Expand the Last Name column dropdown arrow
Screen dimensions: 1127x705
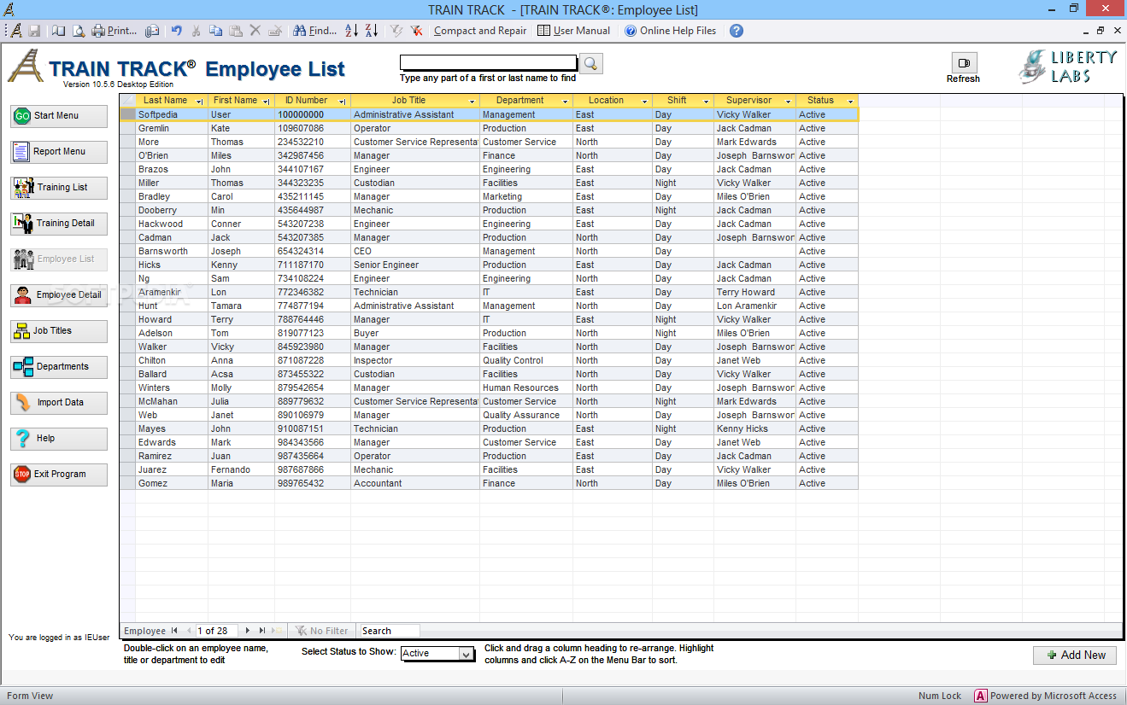click(x=199, y=102)
